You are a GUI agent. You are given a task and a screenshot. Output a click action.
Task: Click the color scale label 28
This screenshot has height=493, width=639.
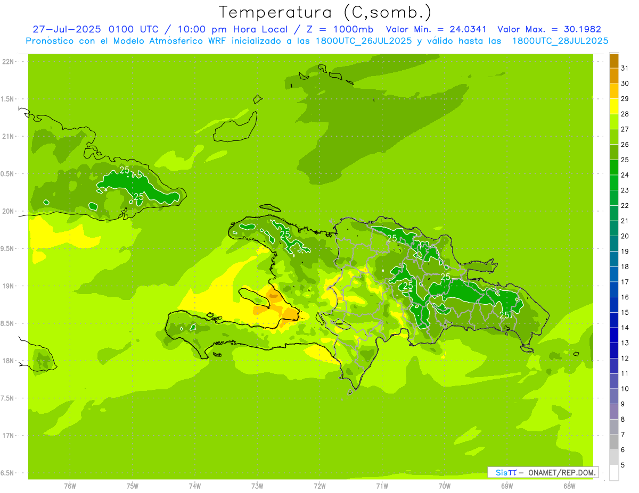625,114
